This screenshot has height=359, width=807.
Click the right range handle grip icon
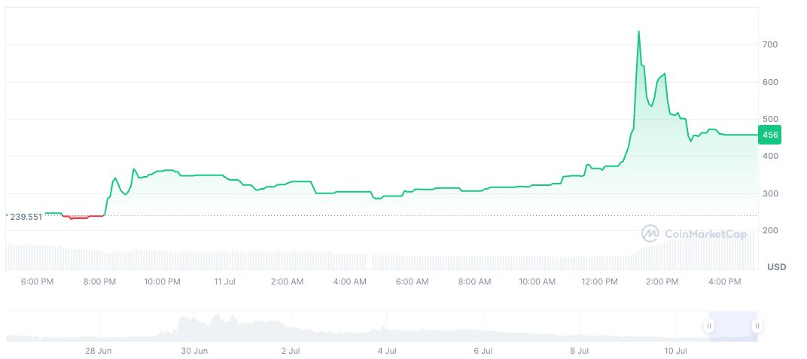coord(757,326)
